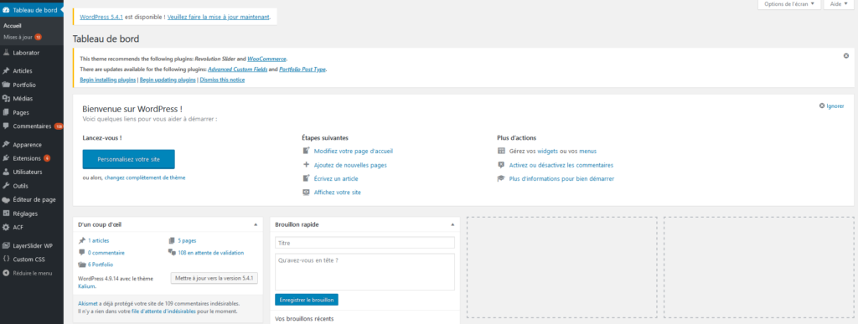Open the Réglages menu label
The width and height of the screenshot is (858, 324).
tap(25, 213)
